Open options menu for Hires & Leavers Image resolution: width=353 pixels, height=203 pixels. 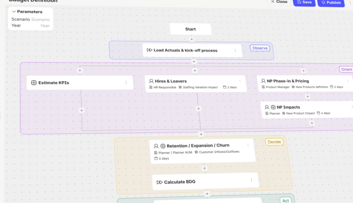point(240,81)
